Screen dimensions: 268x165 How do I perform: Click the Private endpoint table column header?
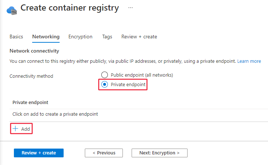(x=30, y=103)
